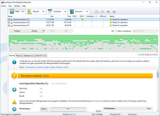
Task: Click SSD green check for drive C:
Action: click(82, 20)
